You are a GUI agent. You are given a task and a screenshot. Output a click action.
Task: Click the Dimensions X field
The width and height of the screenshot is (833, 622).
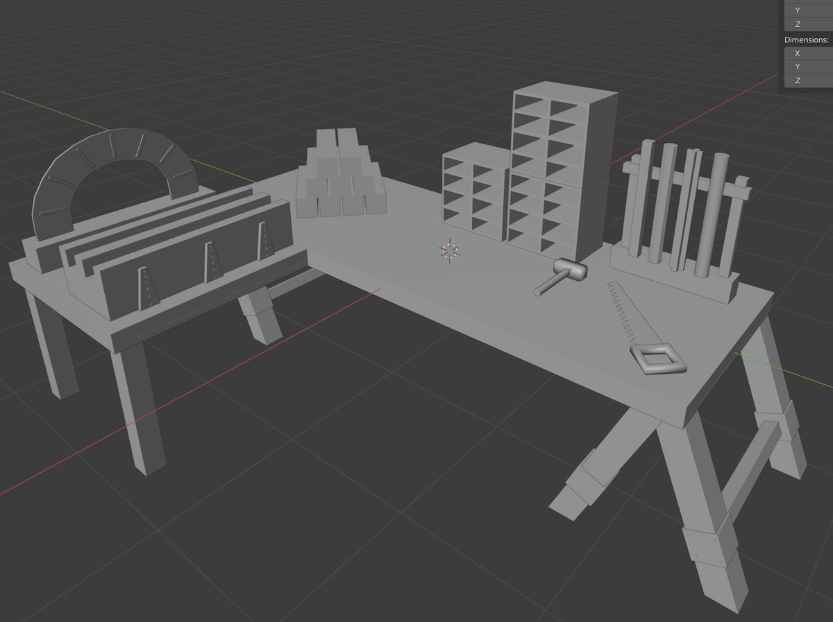[x=808, y=53]
